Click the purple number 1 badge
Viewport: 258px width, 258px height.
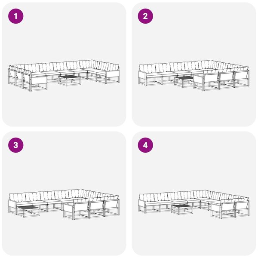click(x=16, y=16)
